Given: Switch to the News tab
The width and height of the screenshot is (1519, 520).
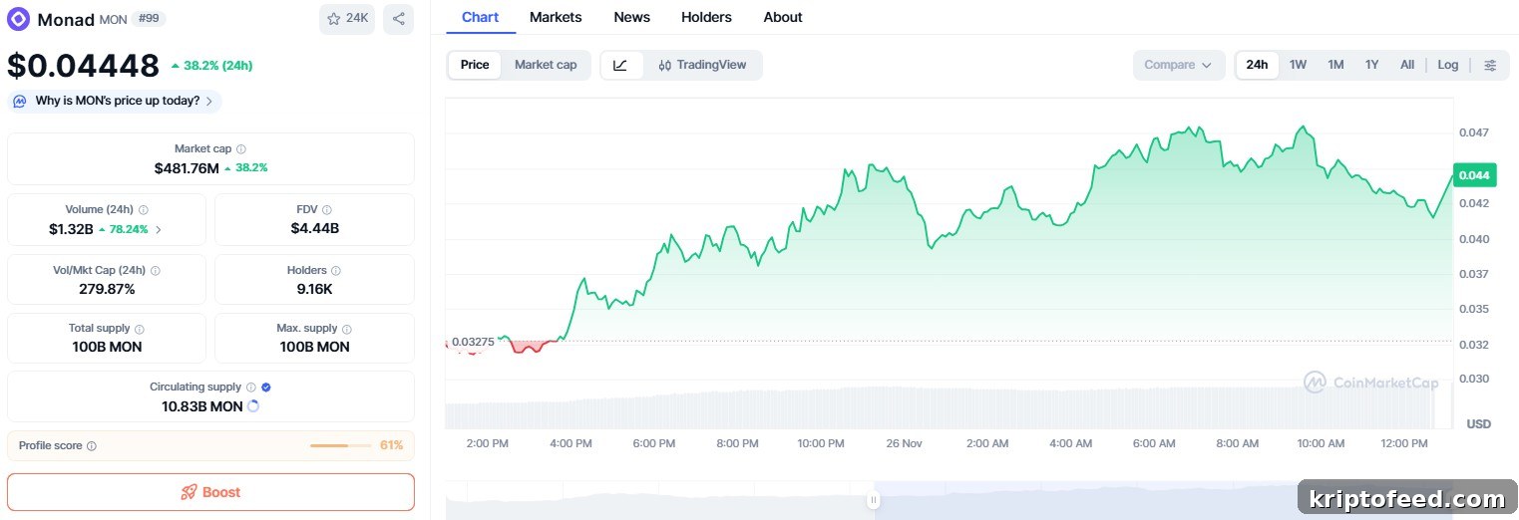Looking at the screenshot, I should (x=632, y=17).
